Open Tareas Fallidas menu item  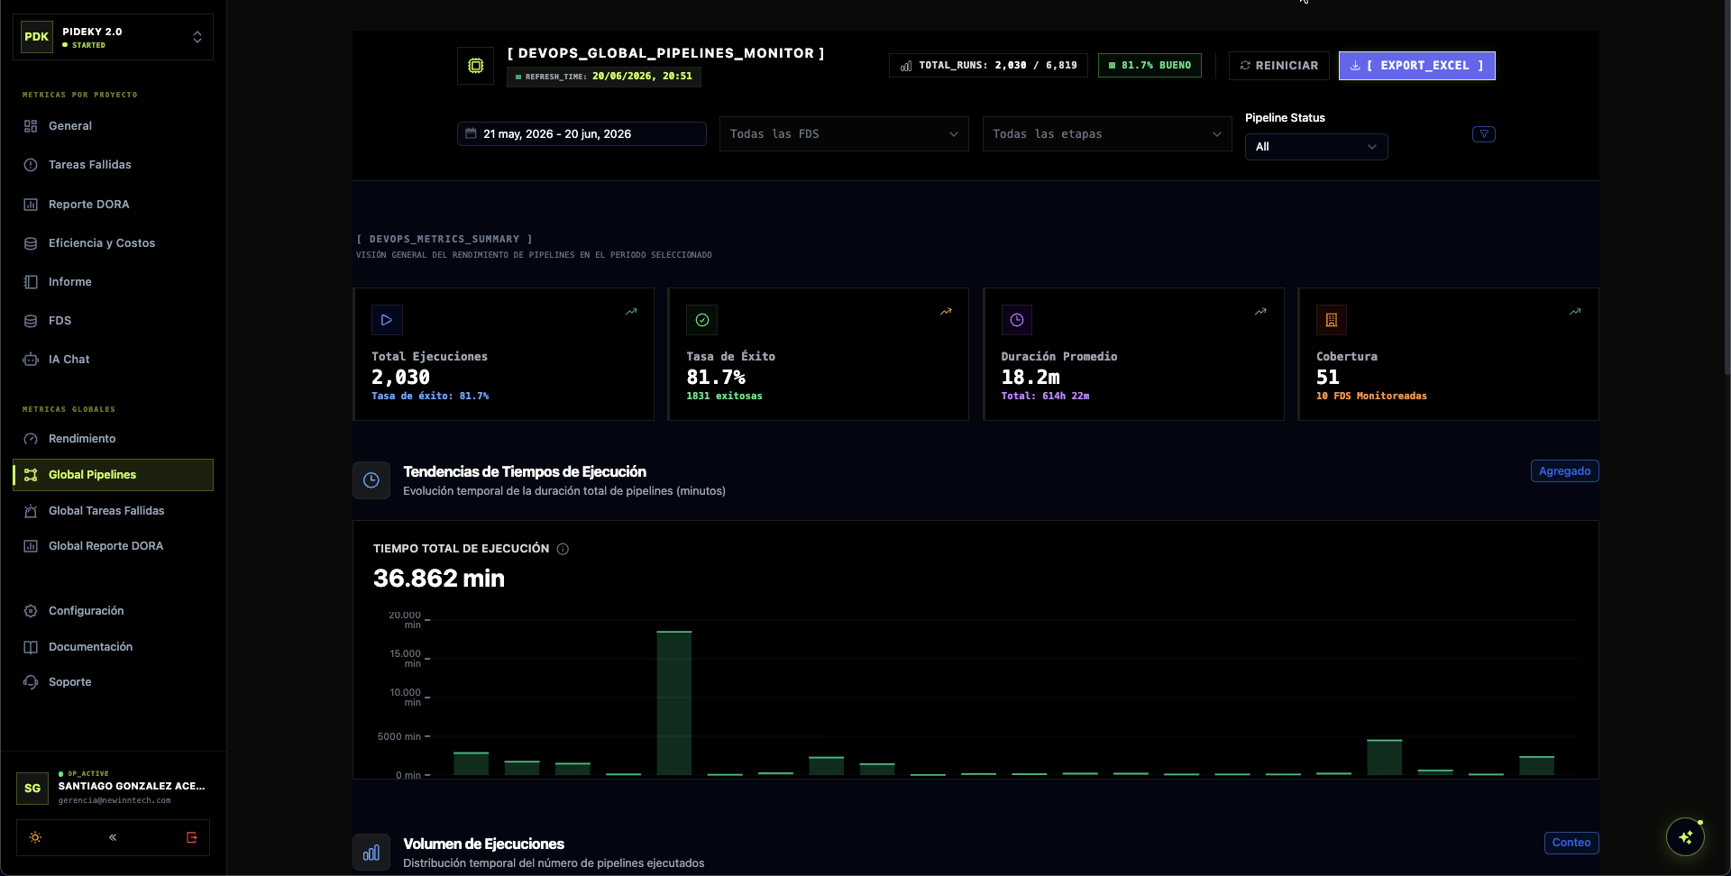click(x=113, y=165)
